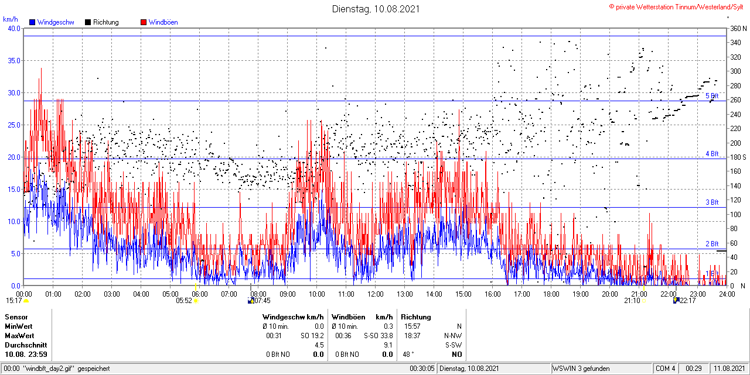
Task: Click the sunrise icon next to 05:52
Action: click(196, 300)
